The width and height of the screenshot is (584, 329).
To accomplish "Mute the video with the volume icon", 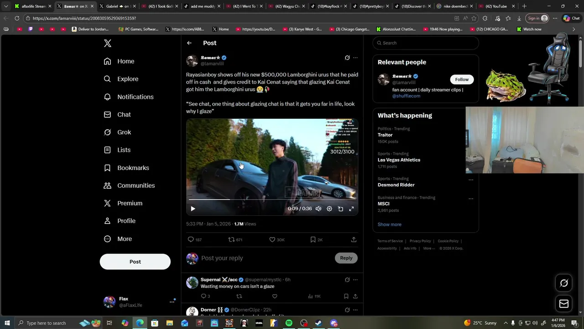I will point(318,209).
